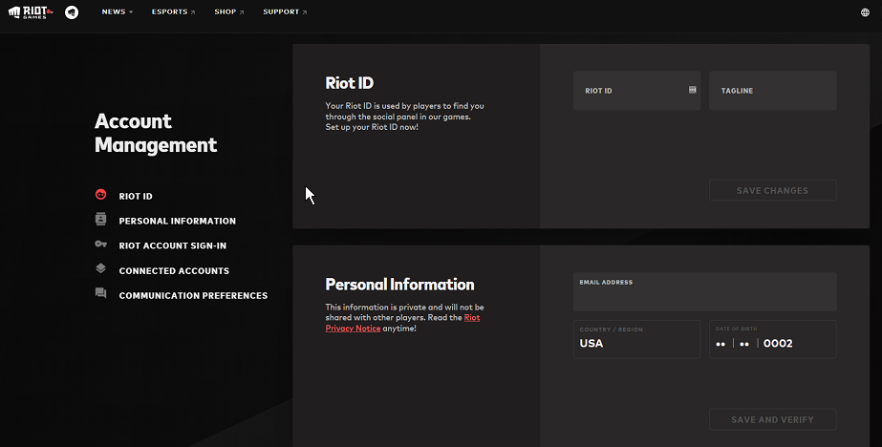882x447 pixels.
Task: Click the Personal Information badge icon
Action: click(100, 220)
